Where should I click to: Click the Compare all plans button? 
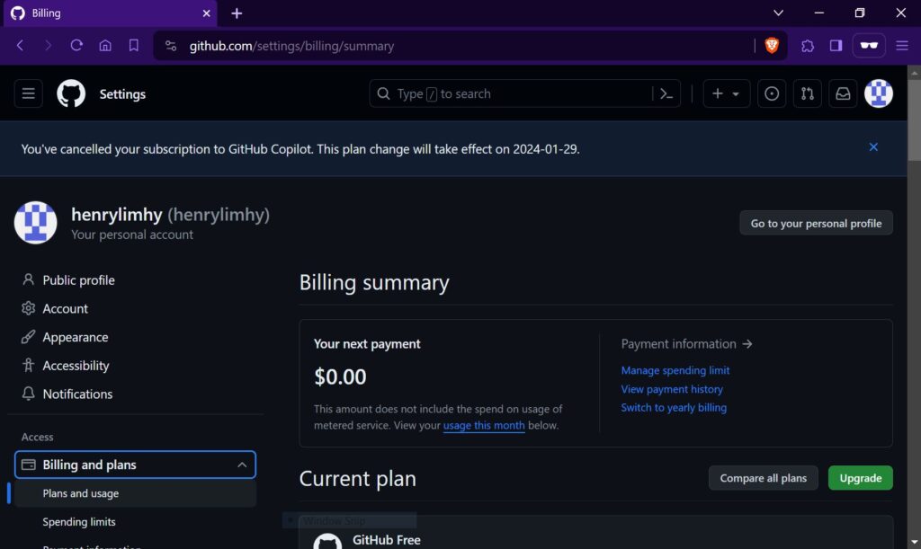(763, 478)
